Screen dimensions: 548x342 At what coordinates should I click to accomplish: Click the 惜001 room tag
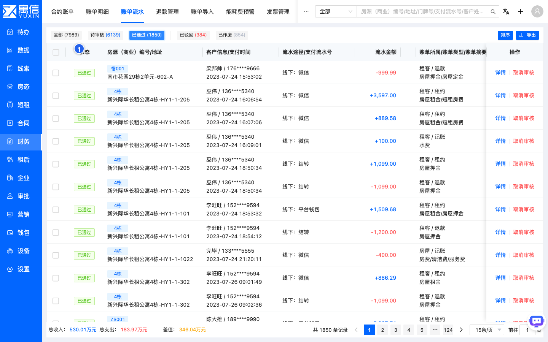[118, 69]
